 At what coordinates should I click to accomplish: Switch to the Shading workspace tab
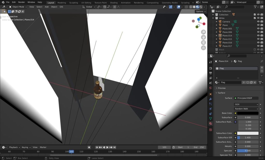(114, 3)
